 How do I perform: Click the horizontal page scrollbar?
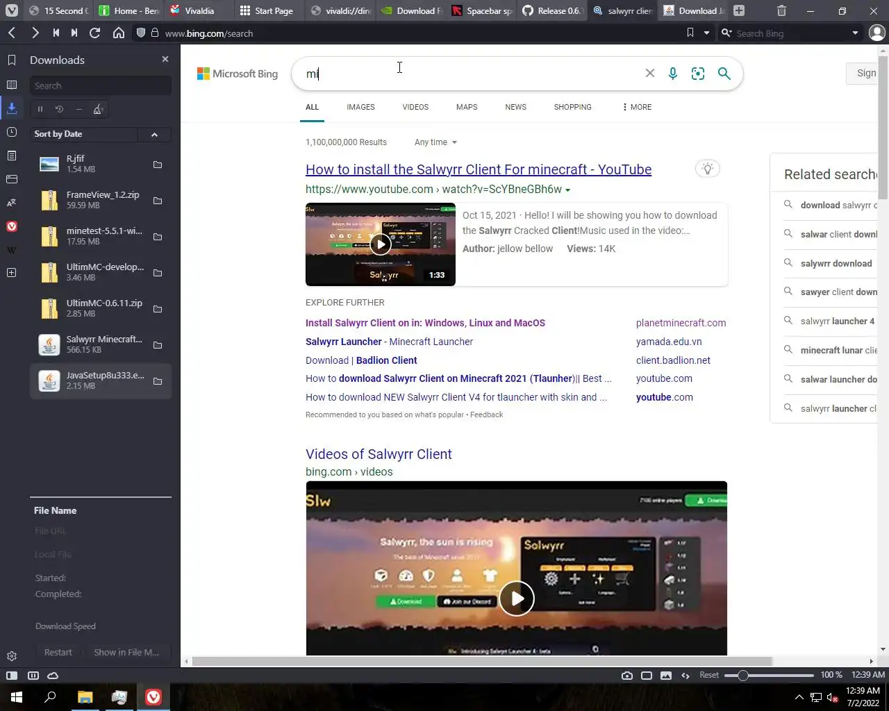point(482,662)
